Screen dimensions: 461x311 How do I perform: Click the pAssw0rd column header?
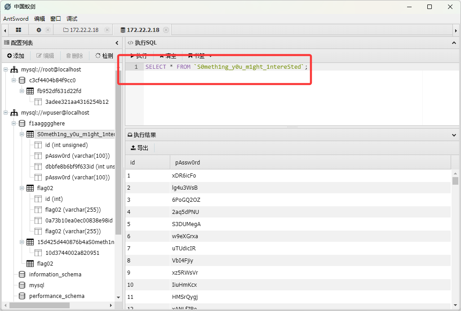pyautogui.click(x=188, y=162)
